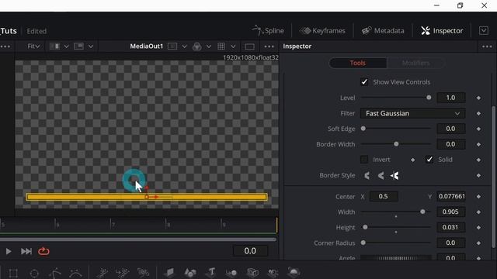The height and width of the screenshot is (279, 497).
Task: Toggle the Inspector panel
Action: click(442, 31)
